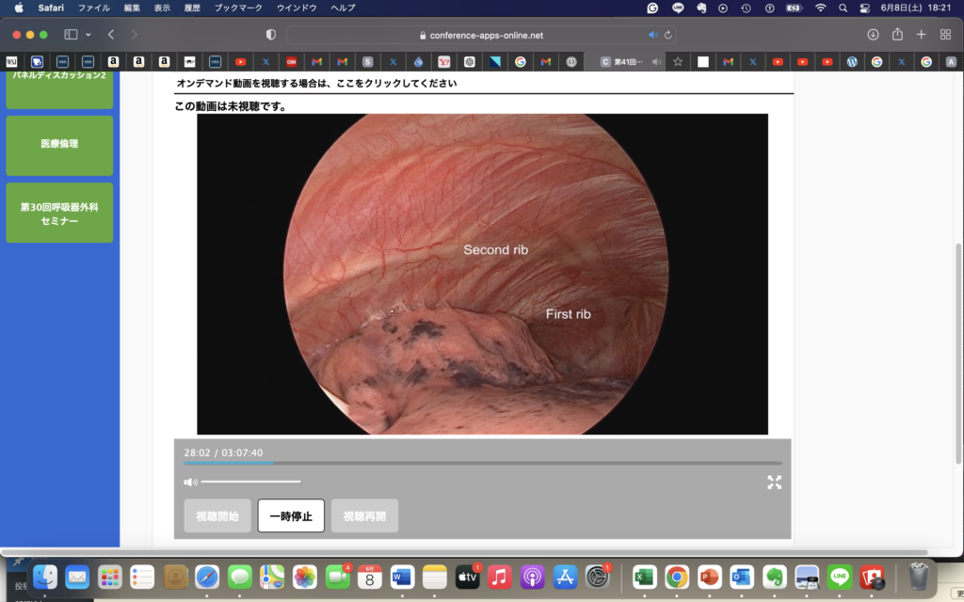Open the share sheet icon
The height and width of the screenshot is (602, 964).
[897, 35]
